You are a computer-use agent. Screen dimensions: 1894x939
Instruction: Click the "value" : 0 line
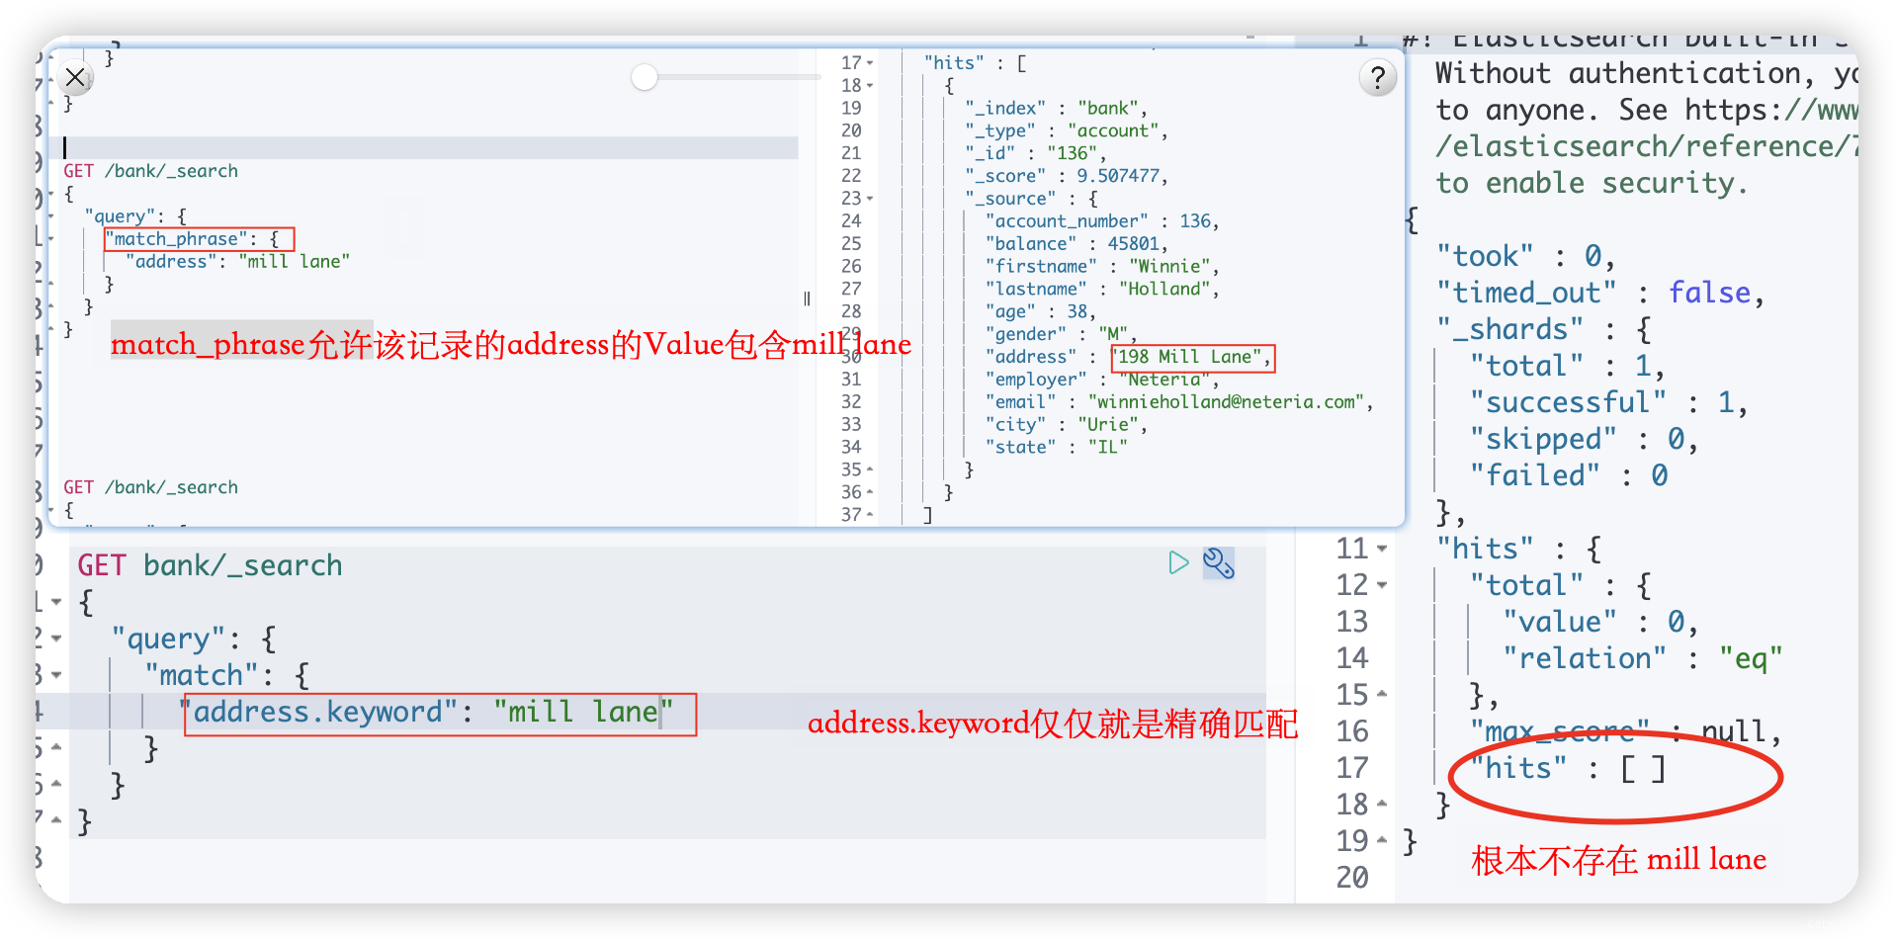point(1600,622)
